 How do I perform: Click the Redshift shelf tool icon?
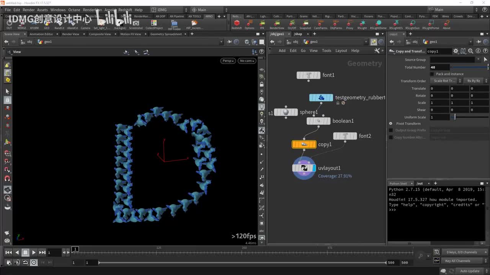click(237, 23)
